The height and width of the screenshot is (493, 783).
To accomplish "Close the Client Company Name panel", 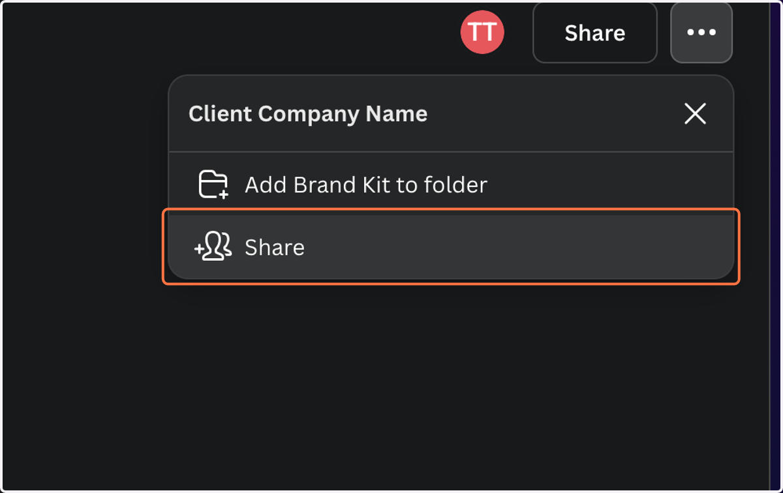I will (695, 114).
